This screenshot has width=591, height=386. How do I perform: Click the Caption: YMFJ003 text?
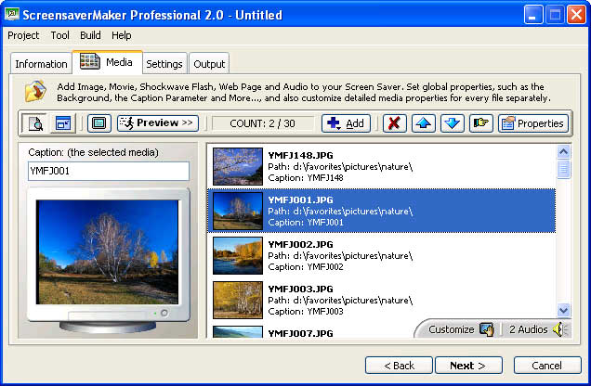click(x=306, y=311)
